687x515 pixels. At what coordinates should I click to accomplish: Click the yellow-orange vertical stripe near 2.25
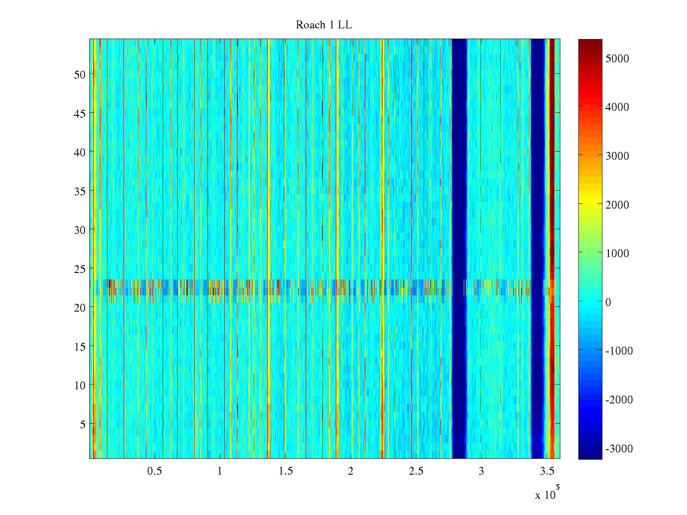382,249
